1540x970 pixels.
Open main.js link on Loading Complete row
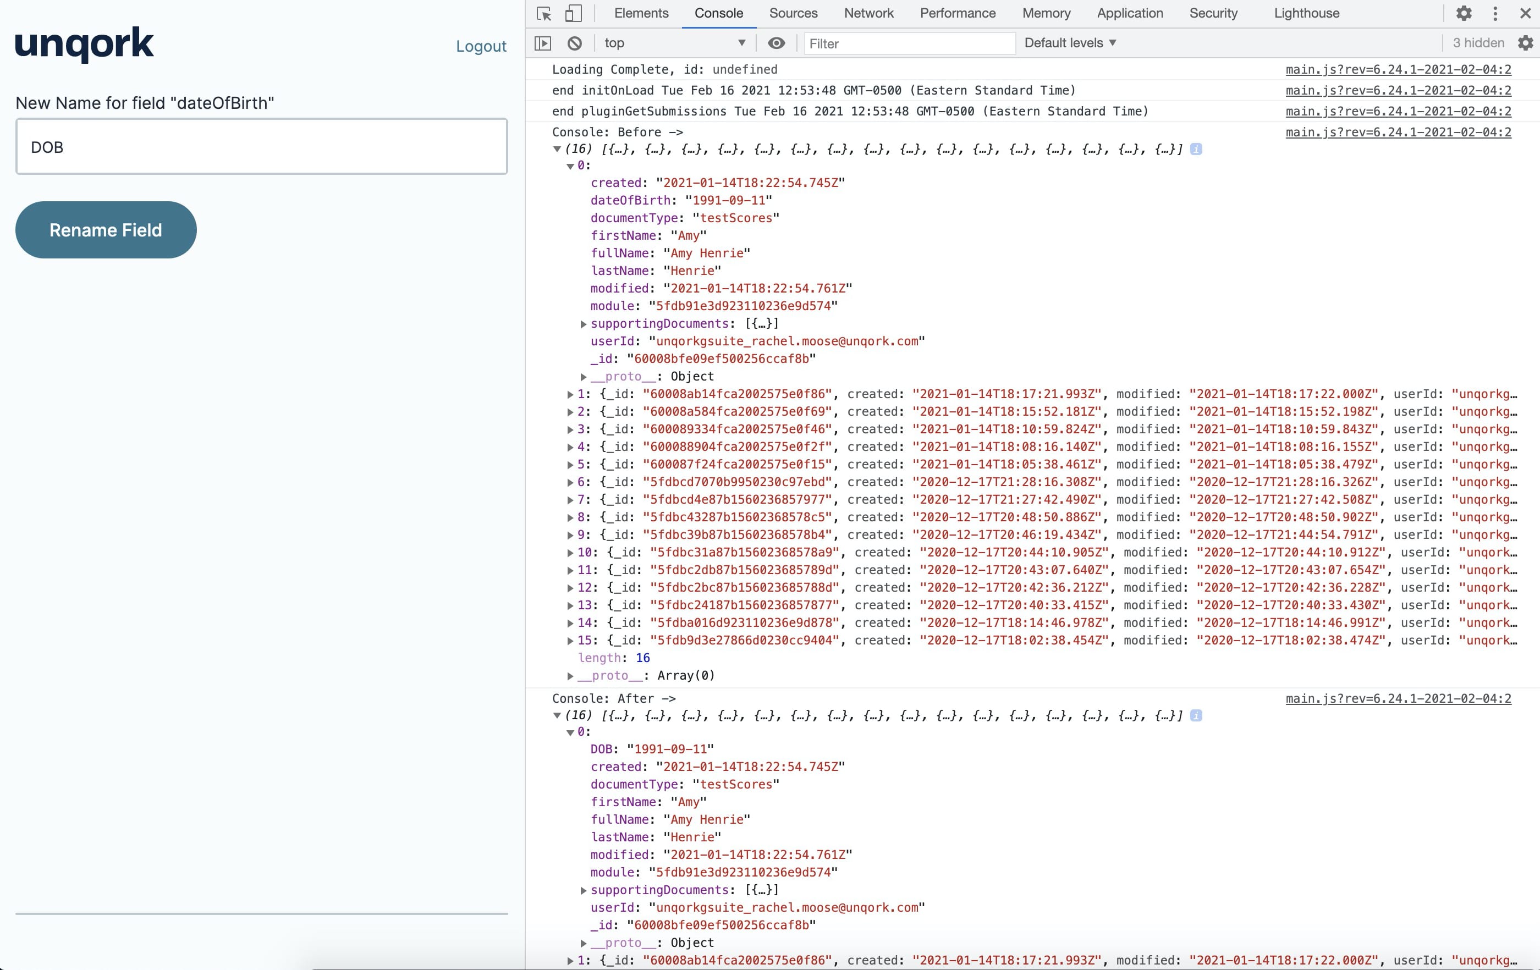pos(1398,69)
